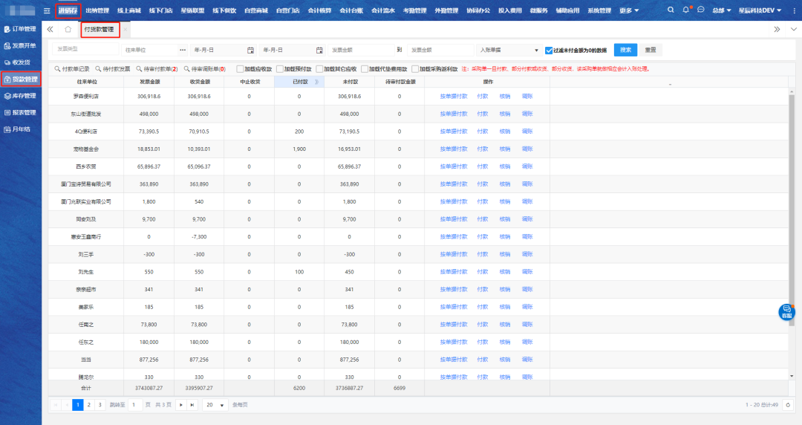Click the calendar icon of start date field
Screen dimensions: 802x425
(x=250, y=50)
